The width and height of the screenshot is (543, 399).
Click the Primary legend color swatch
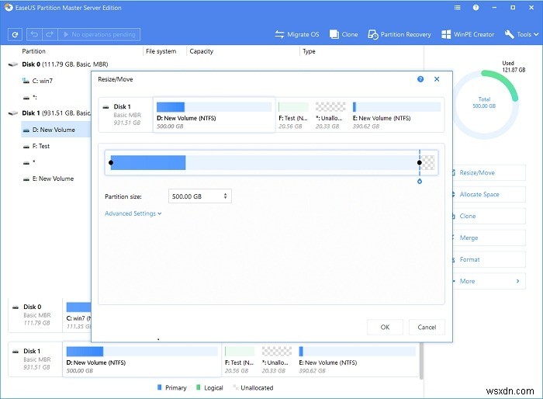coord(159,387)
